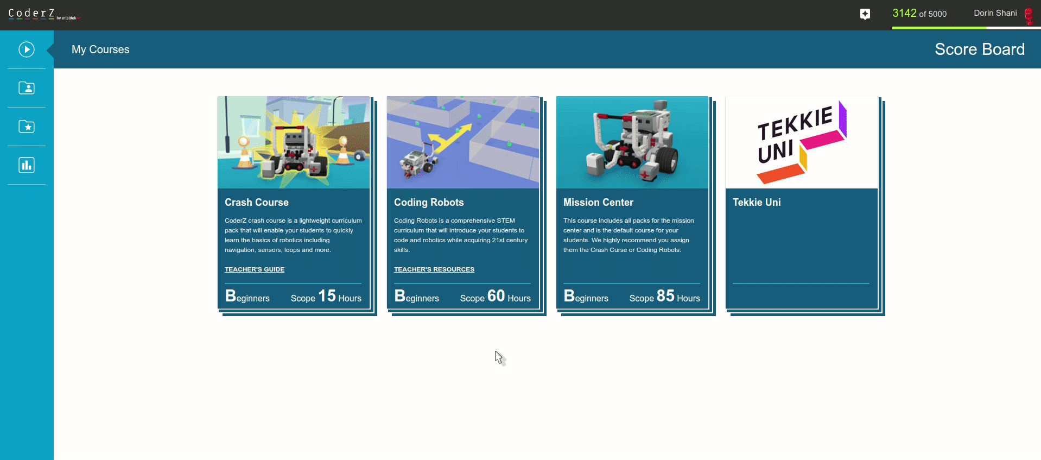Open the Teacher's Guide link

[x=255, y=269]
